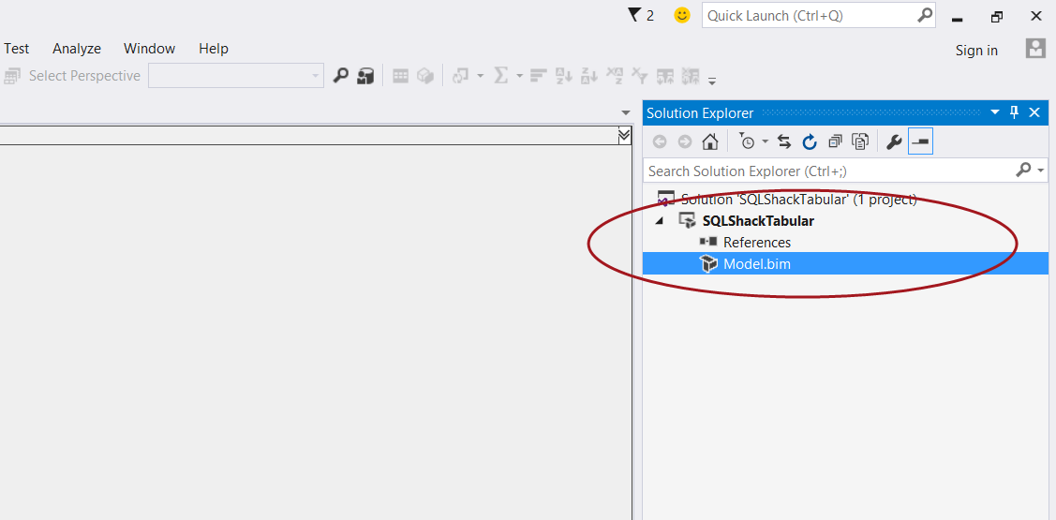Sort column A to Z
This screenshot has width=1056, height=520.
pos(563,76)
